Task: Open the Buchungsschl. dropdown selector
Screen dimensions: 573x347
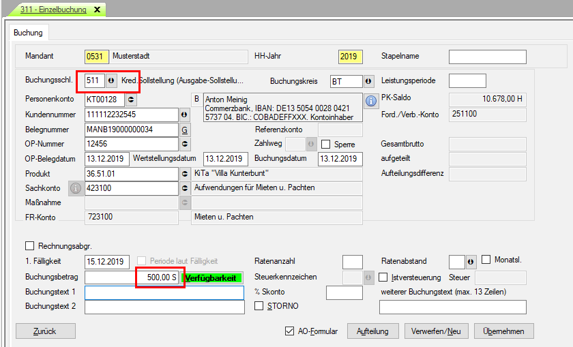Action: (113, 81)
